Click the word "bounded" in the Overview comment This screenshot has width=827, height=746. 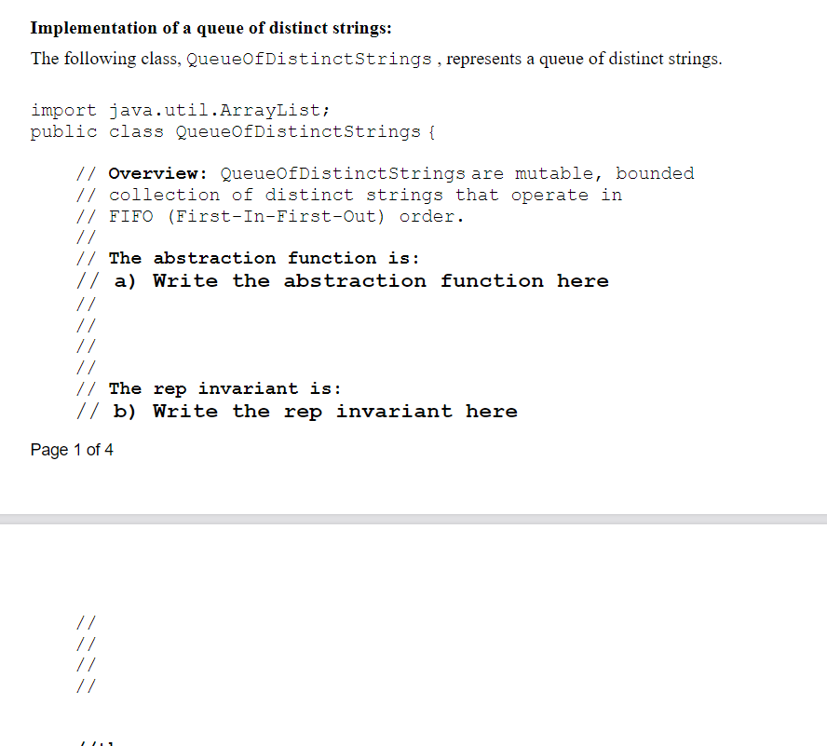pyautogui.click(x=655, y=173)
